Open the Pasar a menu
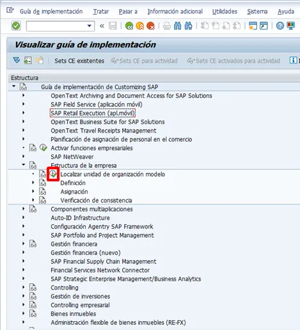 click(x=128, y=12)
